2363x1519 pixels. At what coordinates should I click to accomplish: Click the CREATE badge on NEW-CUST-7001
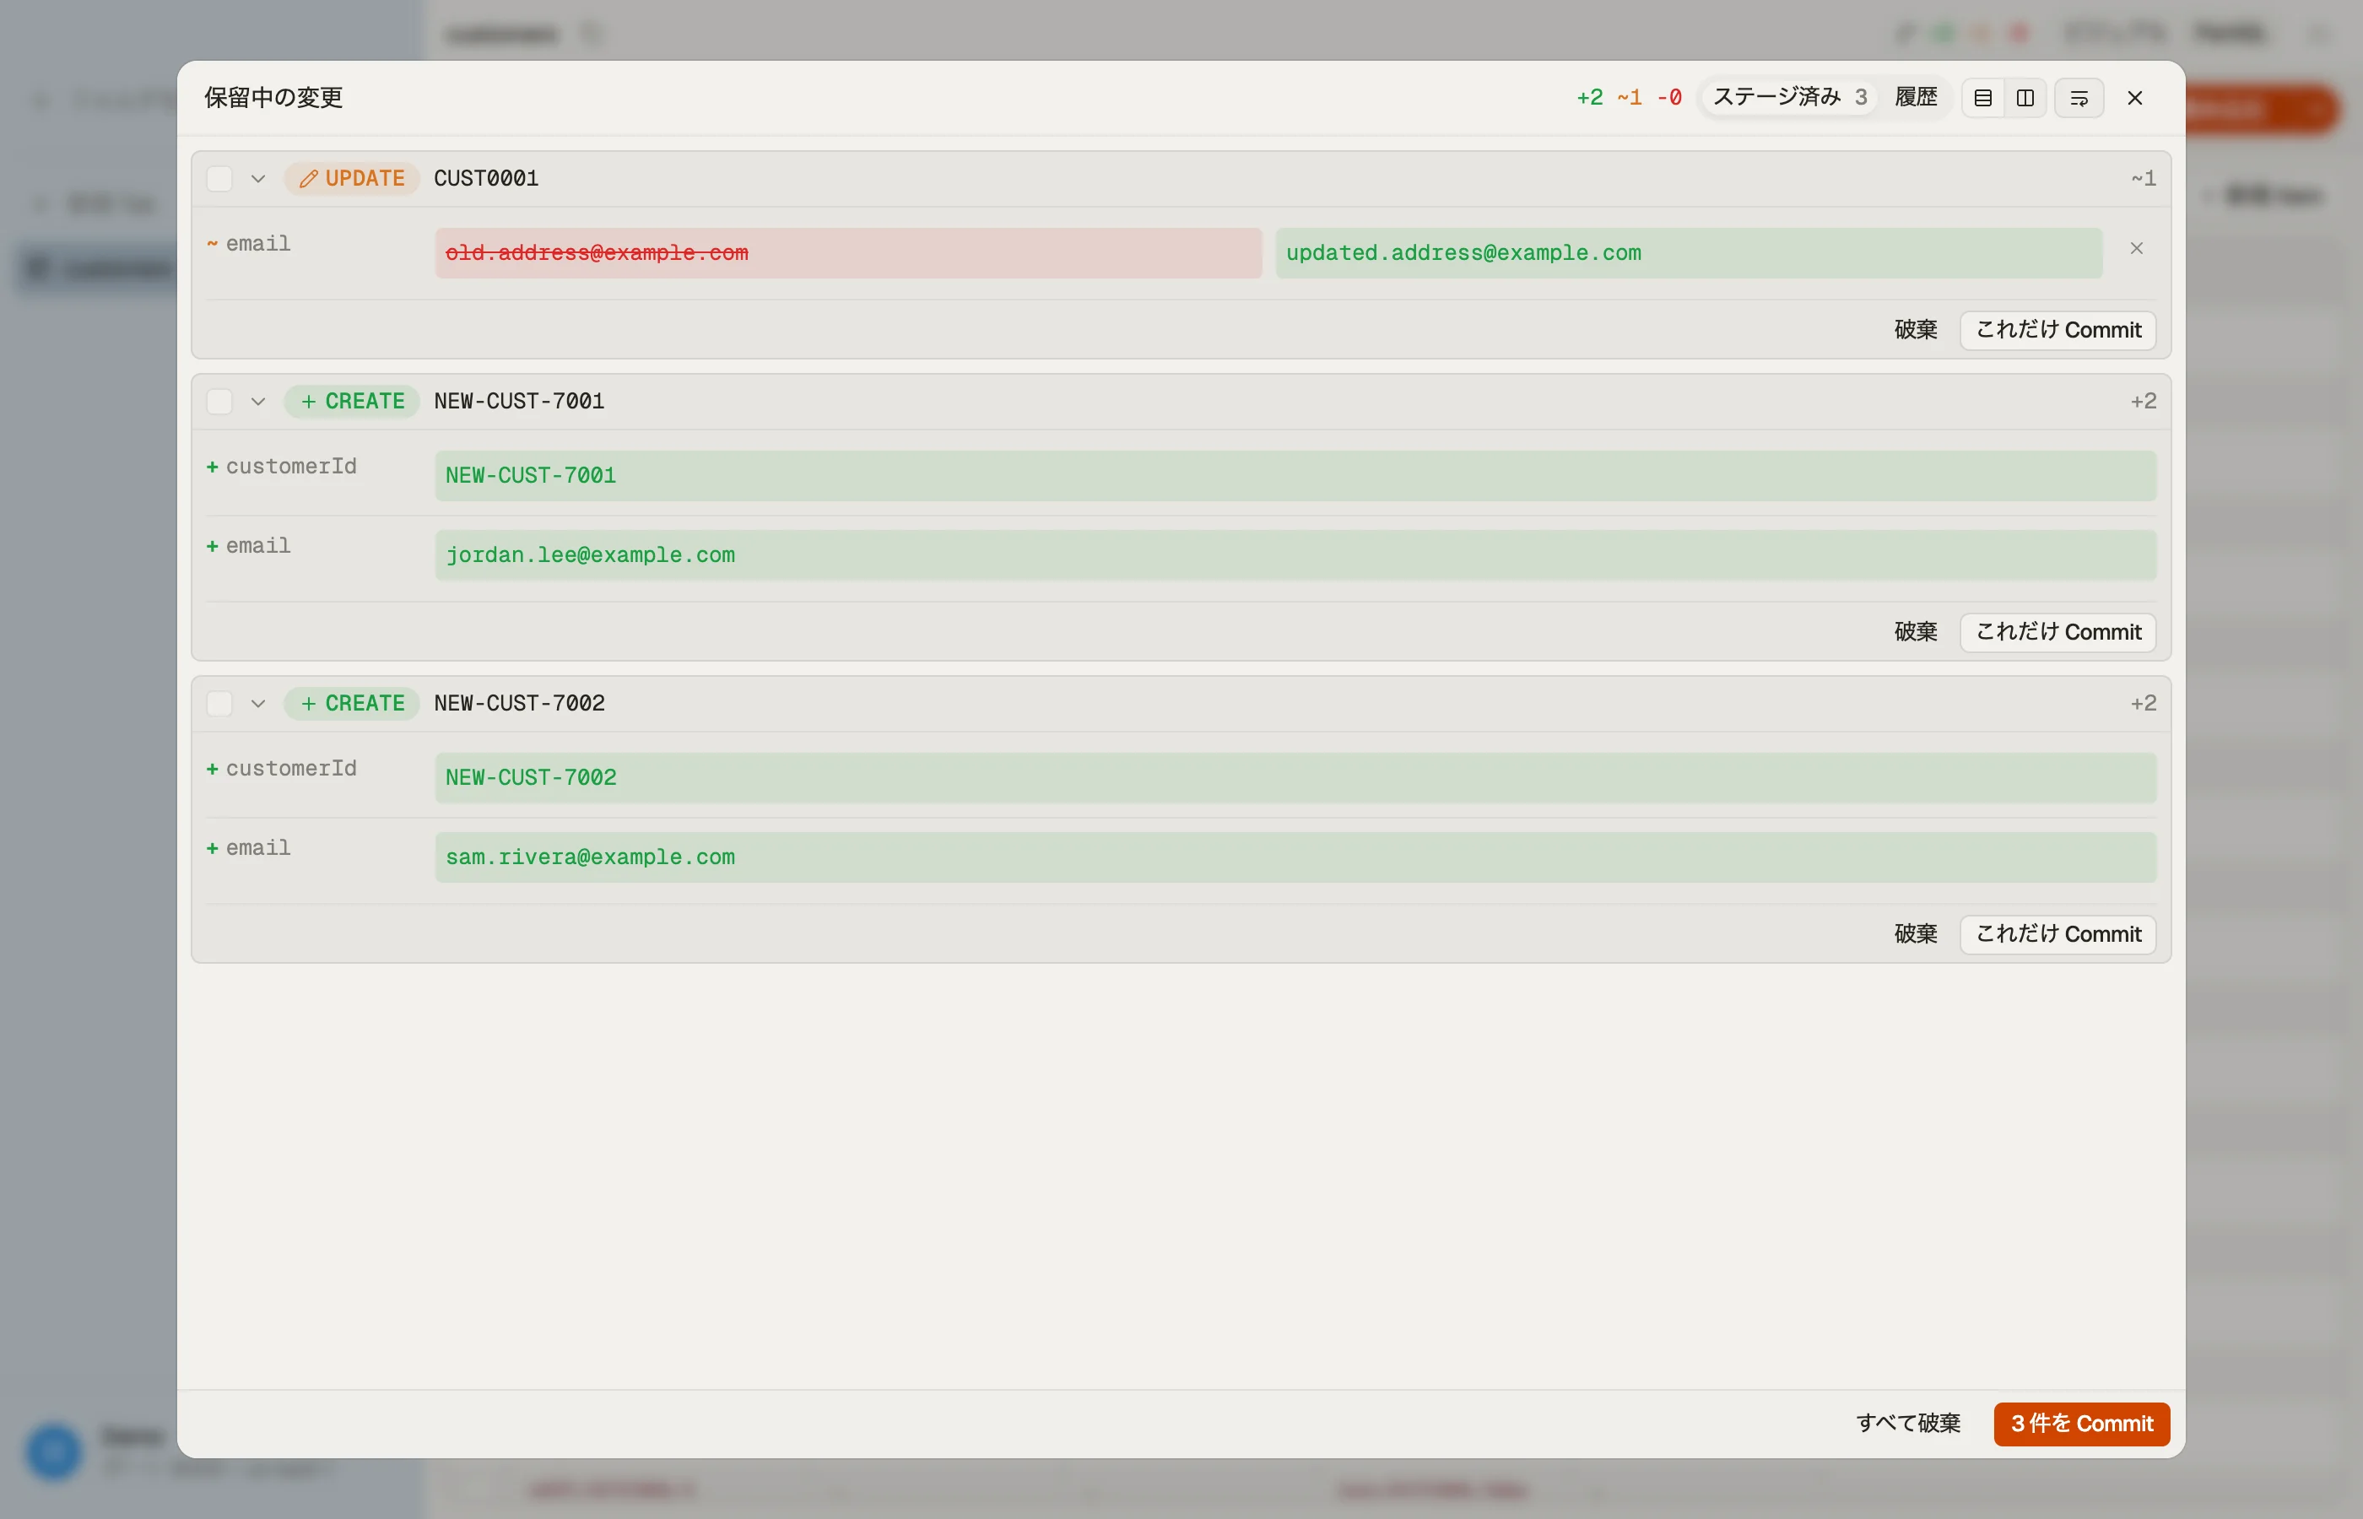click(352, 402)
